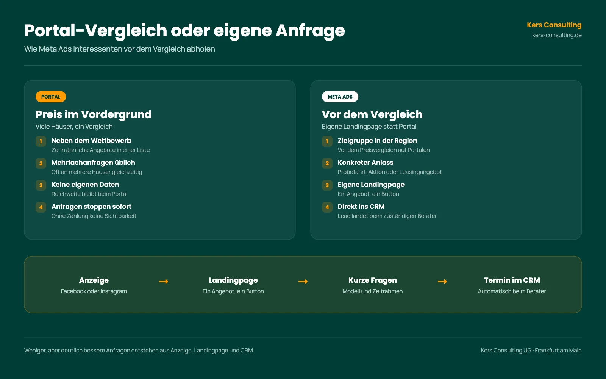This screenshot has width=606, height=379.
Task: Click the text Probefahrt-Aktion oder Leasingangebot
Action: 390,172
